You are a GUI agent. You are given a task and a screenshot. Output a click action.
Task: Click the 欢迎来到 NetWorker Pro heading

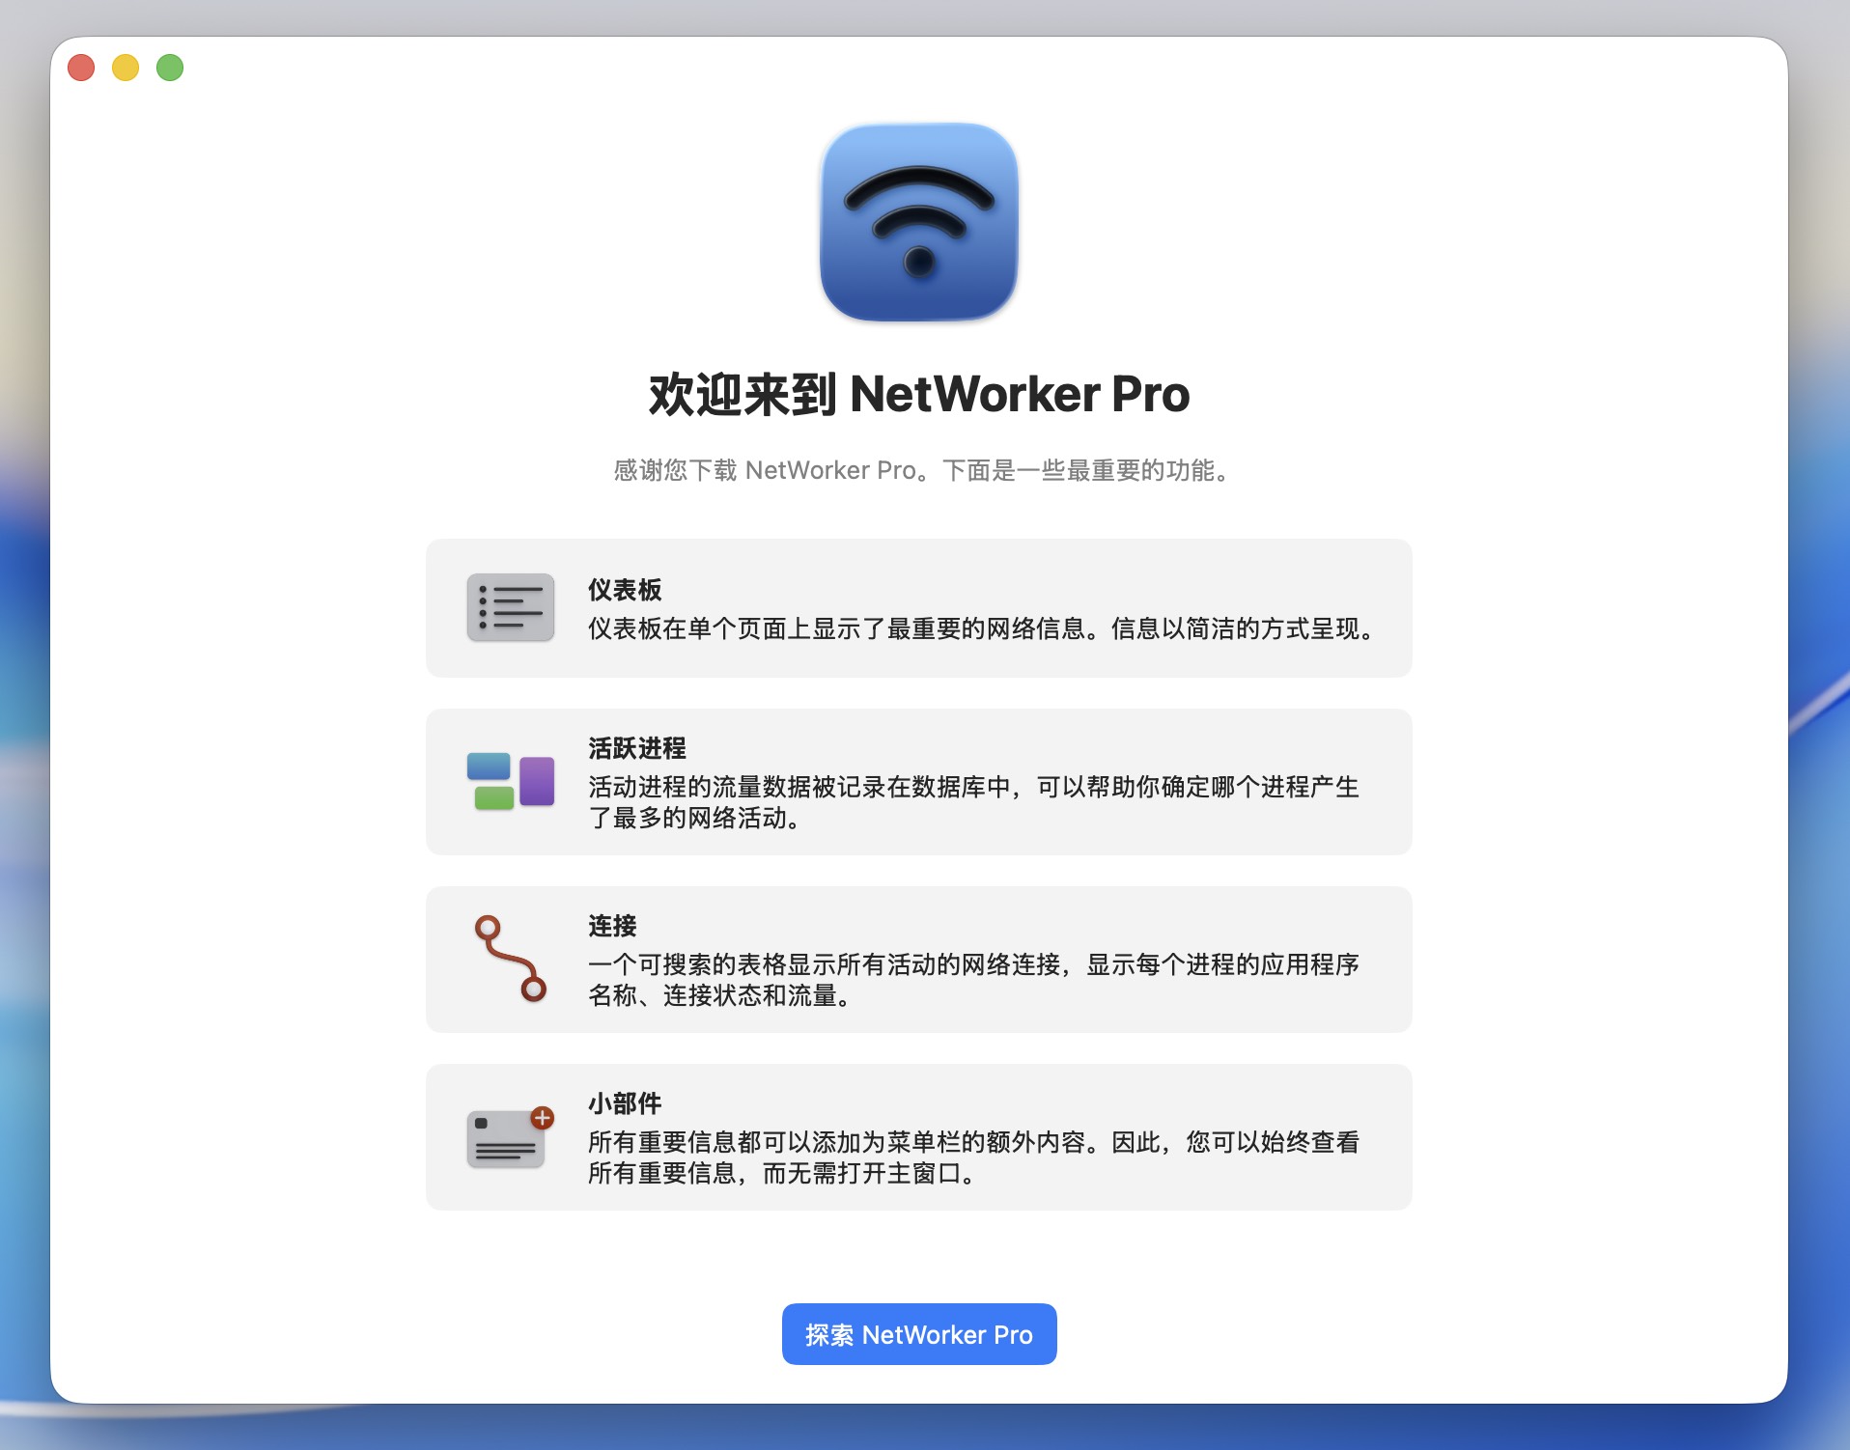click(918, 395)
